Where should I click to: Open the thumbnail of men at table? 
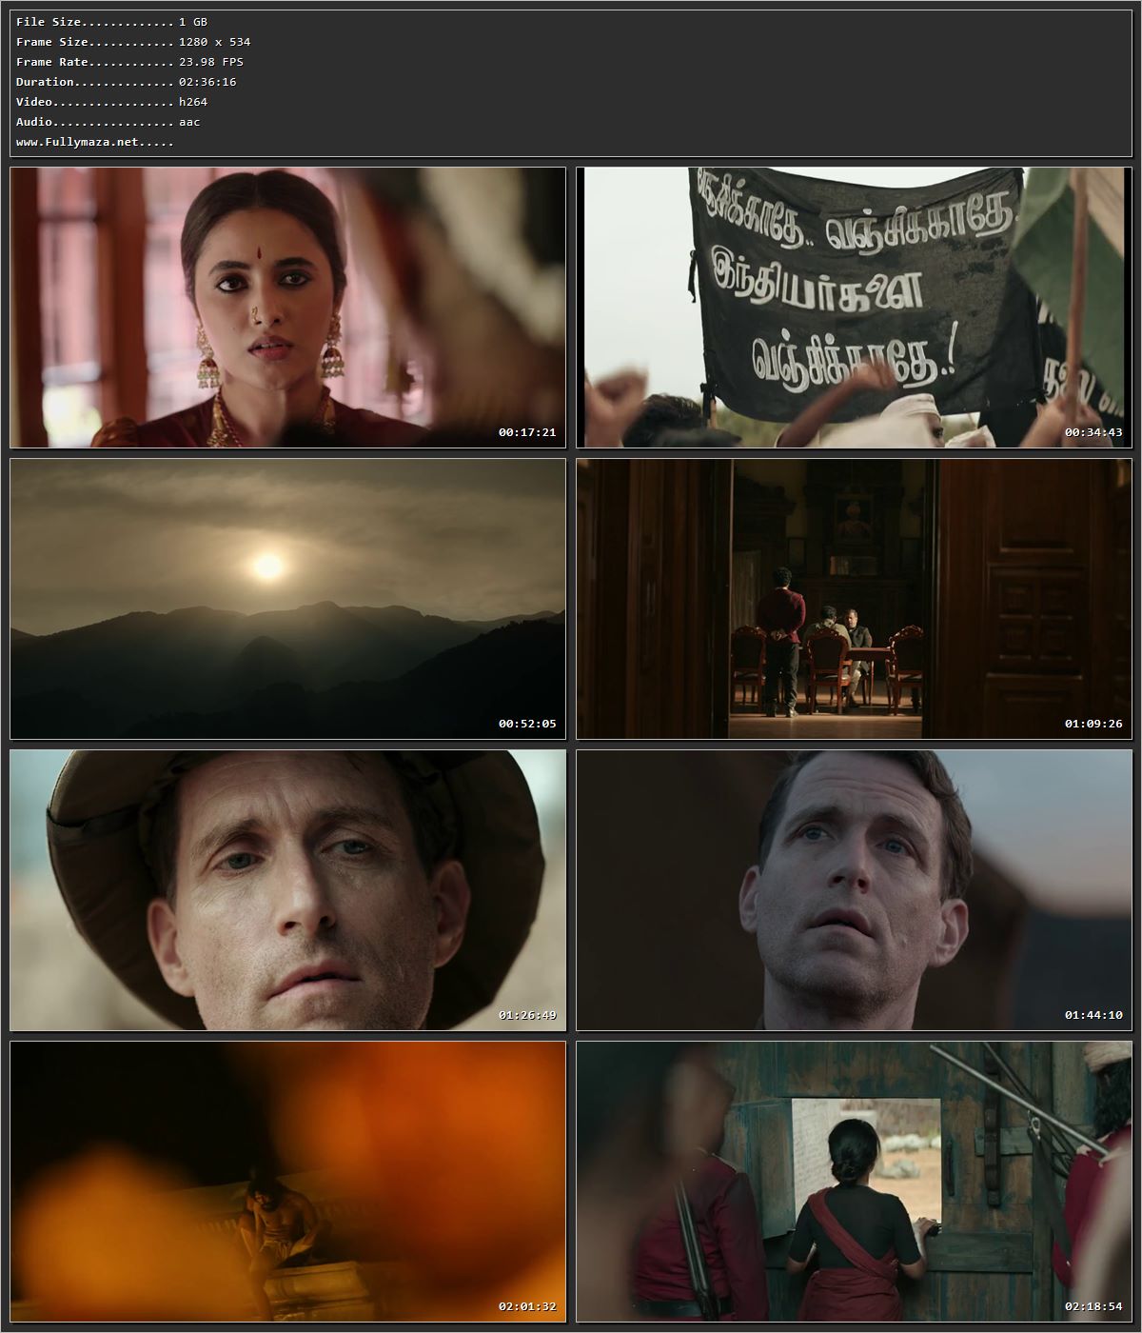click(x=854, y=599)
